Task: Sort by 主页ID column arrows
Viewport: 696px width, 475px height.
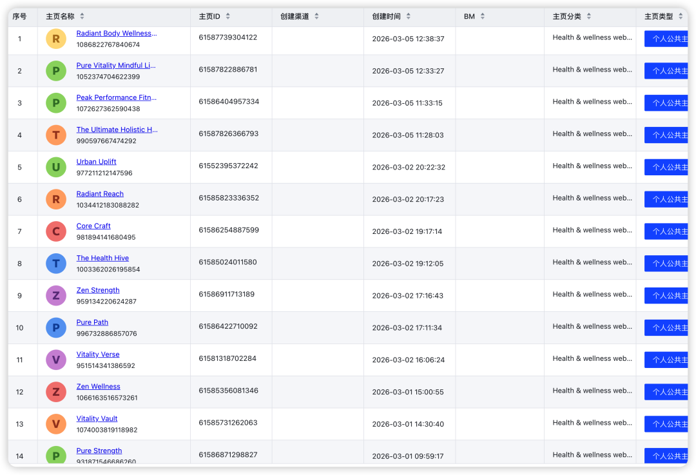Action: pos(227,16)
